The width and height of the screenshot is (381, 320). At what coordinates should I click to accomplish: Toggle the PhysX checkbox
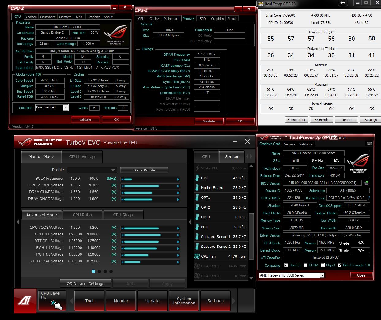(323, 265)
